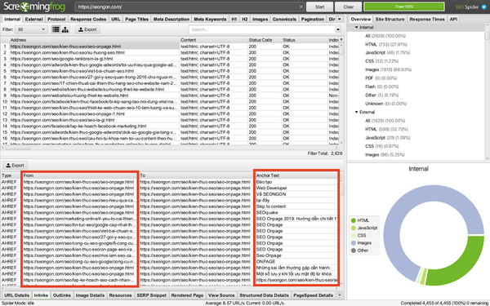Click the lower Export button above inlinks table

pos(15,165)
